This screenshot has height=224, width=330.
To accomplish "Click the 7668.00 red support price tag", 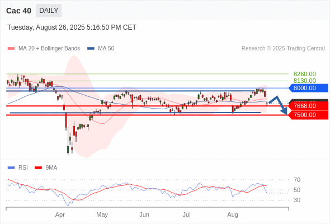I will pos(308,106).
